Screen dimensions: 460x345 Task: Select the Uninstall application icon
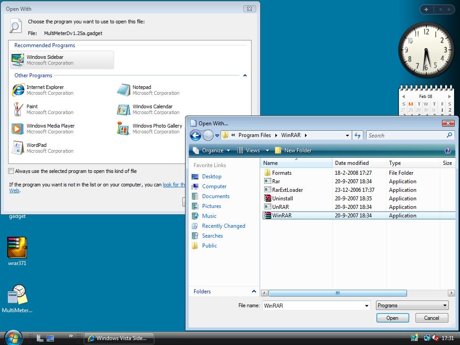click(267, 198)
